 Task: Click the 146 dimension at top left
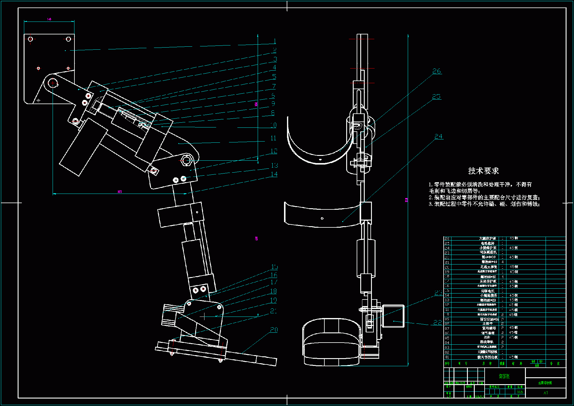point(49,19)
